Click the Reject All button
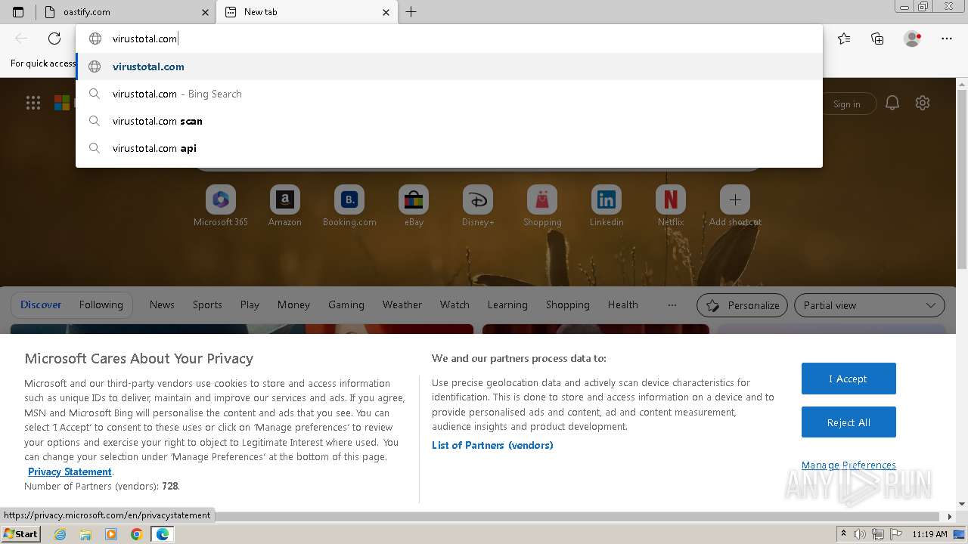Image resolution: width=968 pixels, height=544 pixels. pos(849,422)
